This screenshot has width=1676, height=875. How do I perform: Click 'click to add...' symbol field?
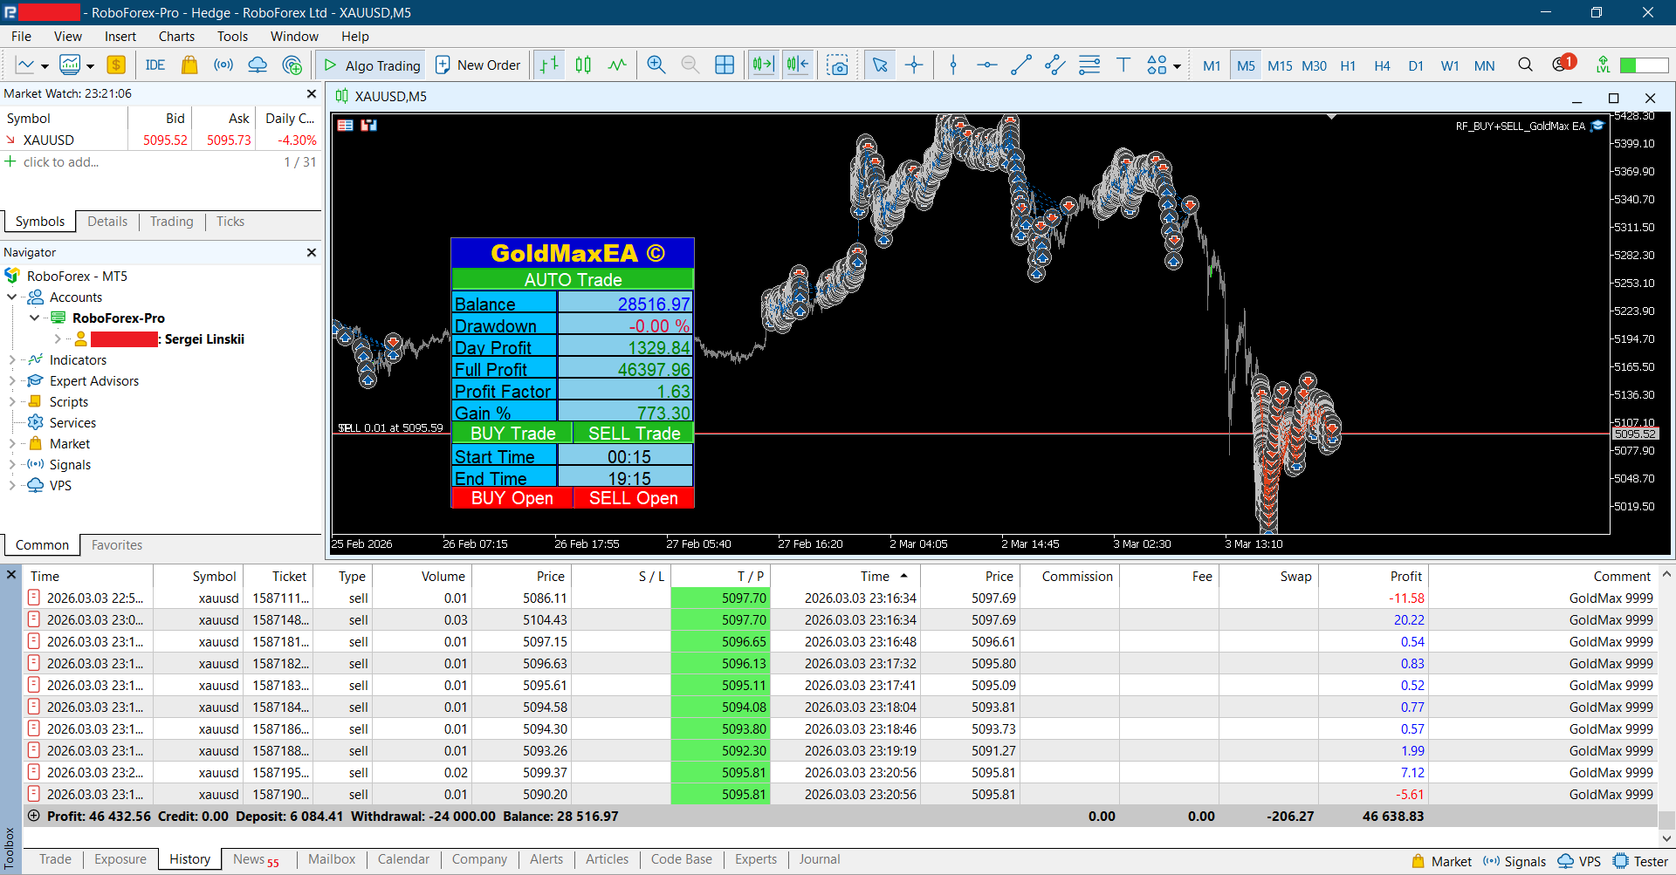click(61, 162)
